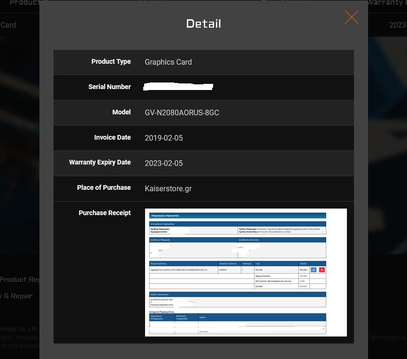This screenshot has width=407, height=359.
Task: Click the Graphics Card product type value
Action: tap(168, 62)
